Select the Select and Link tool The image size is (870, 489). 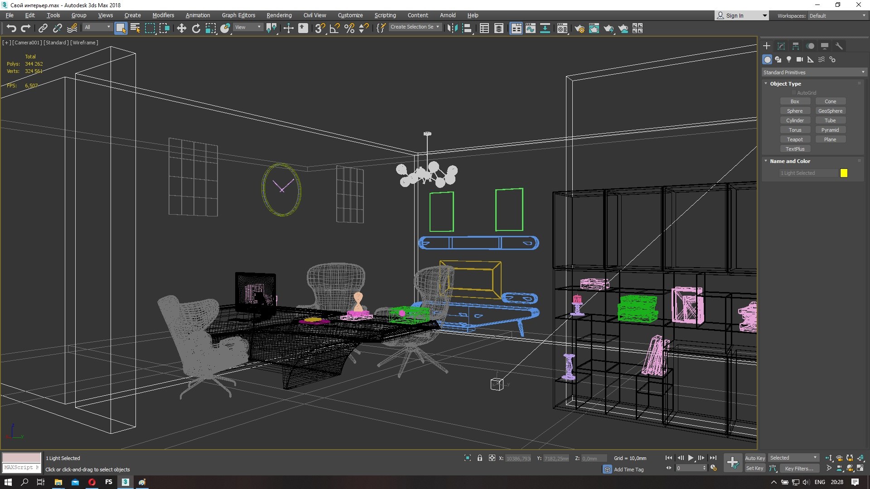(x=43, y=29)
